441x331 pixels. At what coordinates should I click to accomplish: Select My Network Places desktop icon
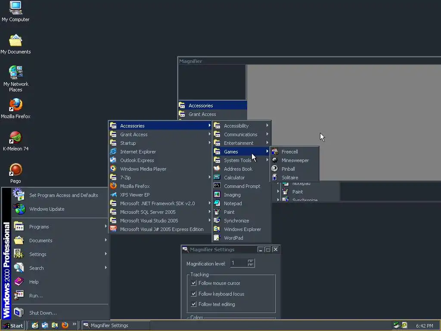click(16, 78)
